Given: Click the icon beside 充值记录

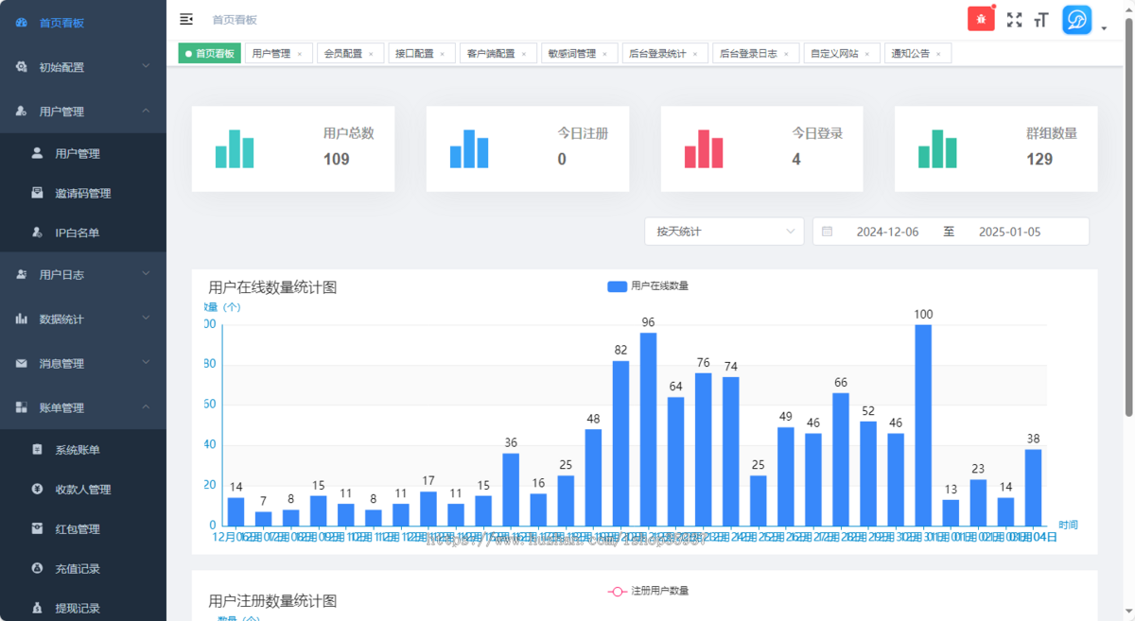Looking at the screenshot, I should pos(37,569).
